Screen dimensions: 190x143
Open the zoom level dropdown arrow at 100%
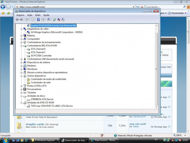pyautogui.click(x=185, y=135)
